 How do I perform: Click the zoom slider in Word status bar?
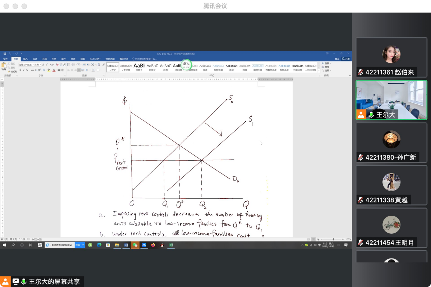(x=333, y=239)
